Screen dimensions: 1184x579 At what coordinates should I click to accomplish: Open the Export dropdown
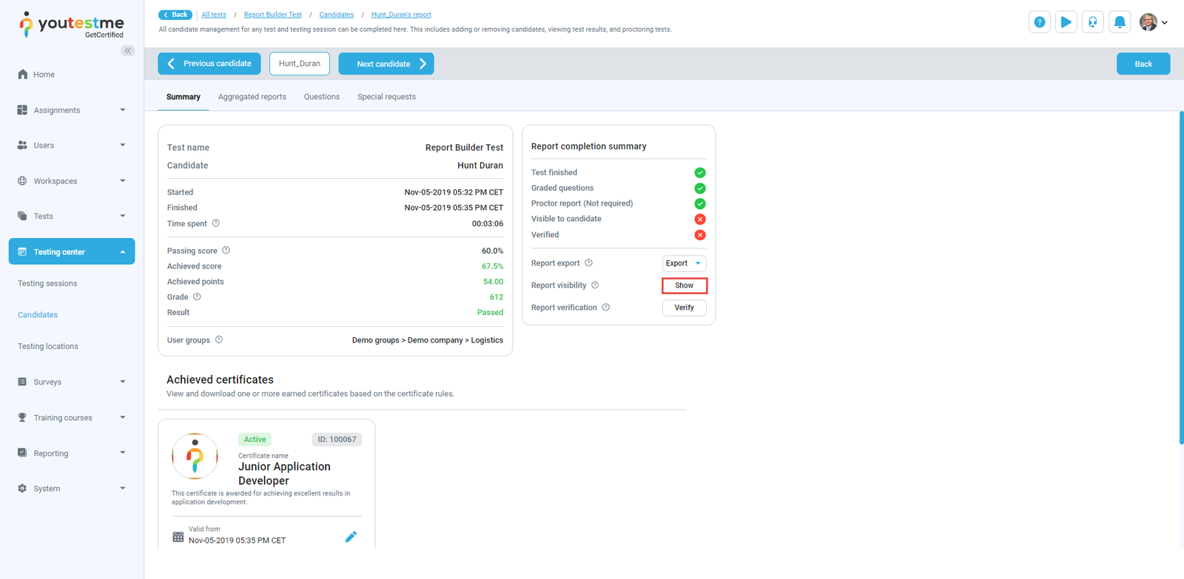point(684,263)
